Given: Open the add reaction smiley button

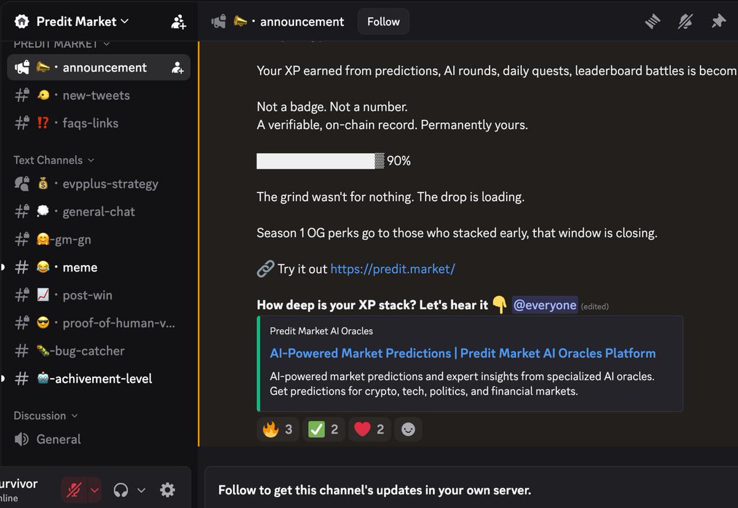Looking at the screenshot, I should (408, 429).
